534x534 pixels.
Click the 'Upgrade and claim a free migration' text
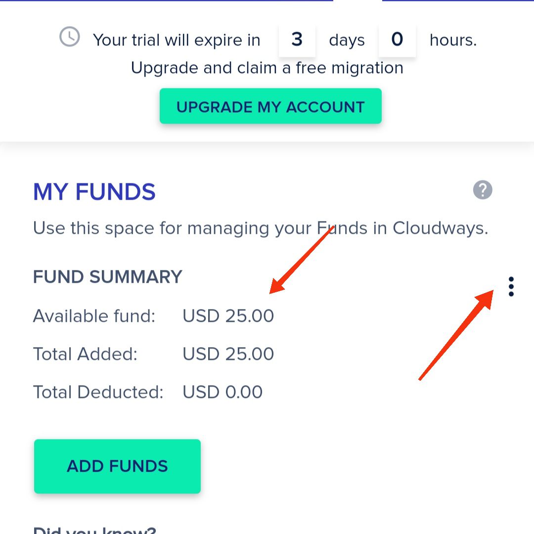[267, 68]
